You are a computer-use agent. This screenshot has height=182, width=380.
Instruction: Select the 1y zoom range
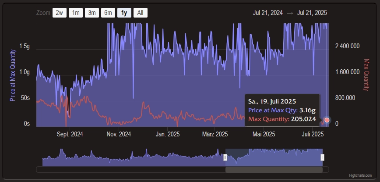(x=124, y=13)
